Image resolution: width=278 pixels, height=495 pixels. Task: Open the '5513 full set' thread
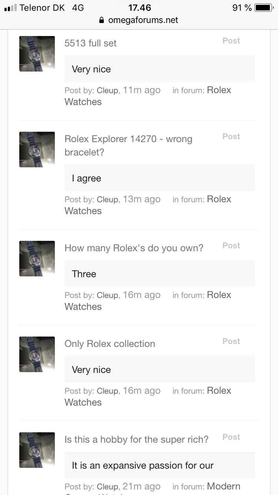pyautogui.click(x=90, y=43)
